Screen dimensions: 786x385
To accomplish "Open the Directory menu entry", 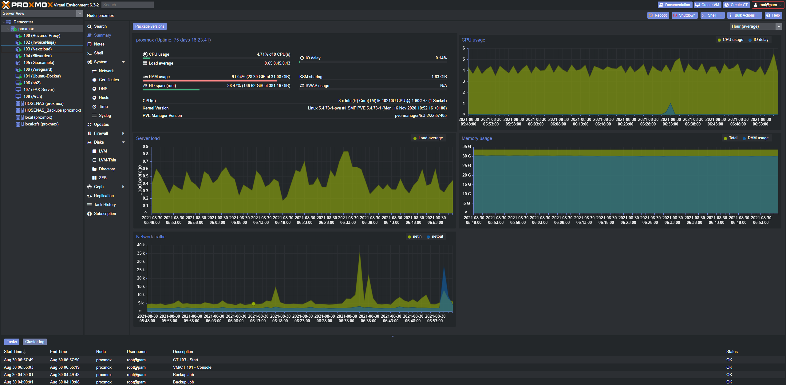I will [x=107, y=169].
